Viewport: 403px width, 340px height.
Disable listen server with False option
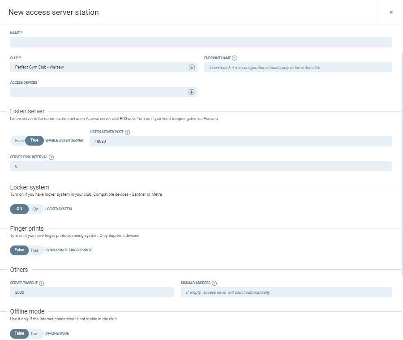pos(19,141)
